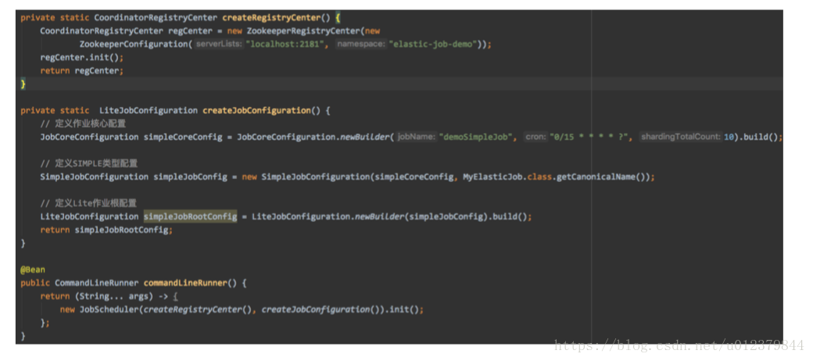Image resolution: width=813 pixels, height=361 pixels.
Task: Click the commandLineRunner() method name
Action: click(x=185, y=284)
